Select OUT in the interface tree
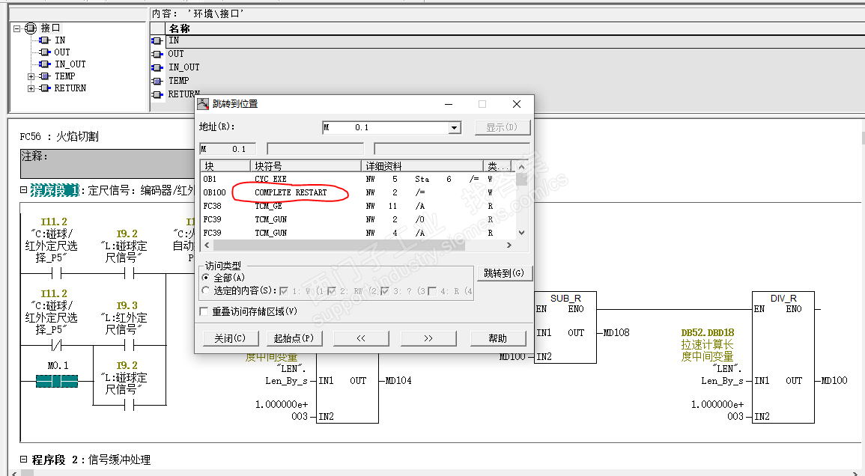865x476 pixels. [x=61, y=52]
